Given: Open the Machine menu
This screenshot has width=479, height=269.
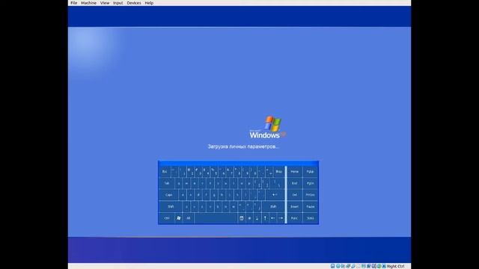Looking at the screenshot, I should [88, 3].
